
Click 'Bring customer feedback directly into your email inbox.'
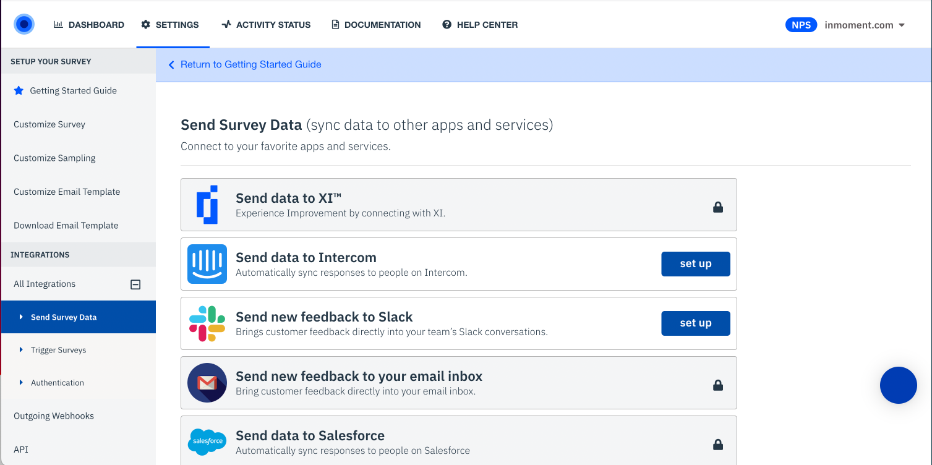356,391
